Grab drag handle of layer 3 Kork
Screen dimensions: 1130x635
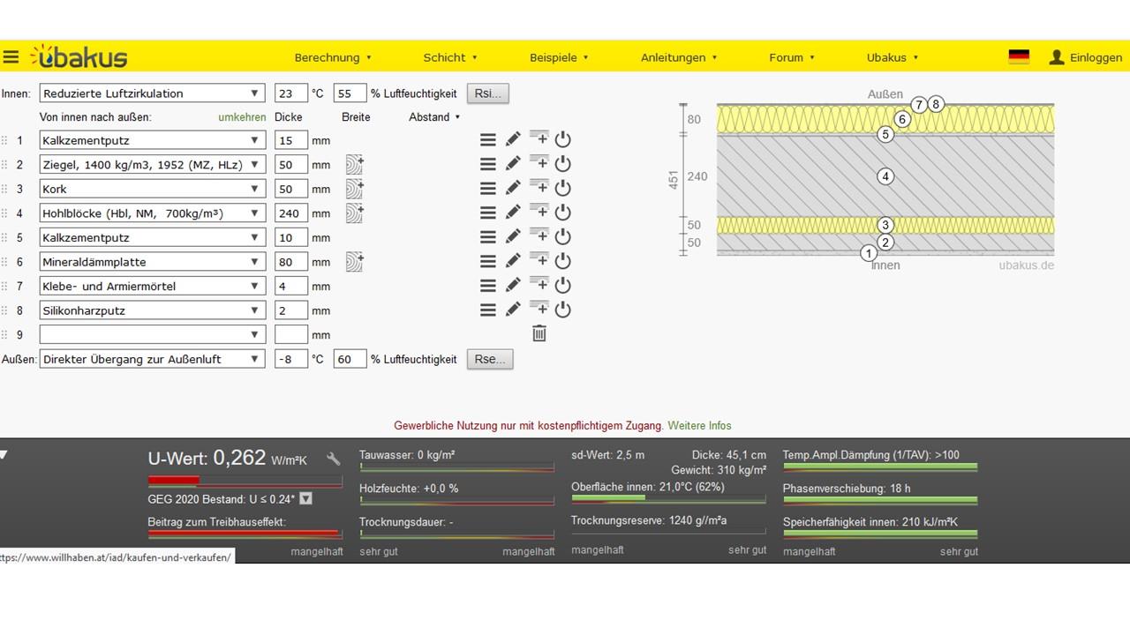4,189
